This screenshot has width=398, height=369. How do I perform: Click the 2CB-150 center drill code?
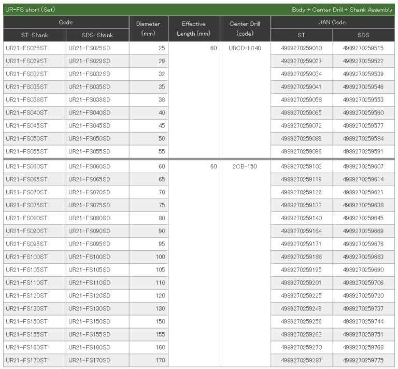[245, 167]
